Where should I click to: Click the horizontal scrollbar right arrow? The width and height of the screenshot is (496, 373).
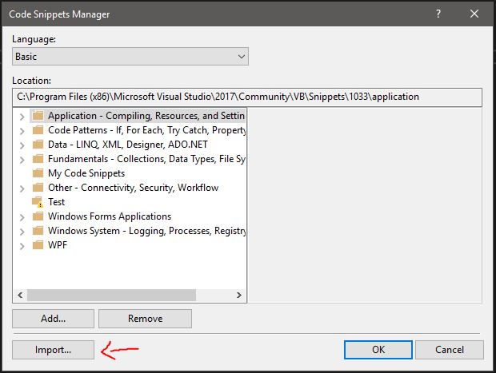[239, 296]
